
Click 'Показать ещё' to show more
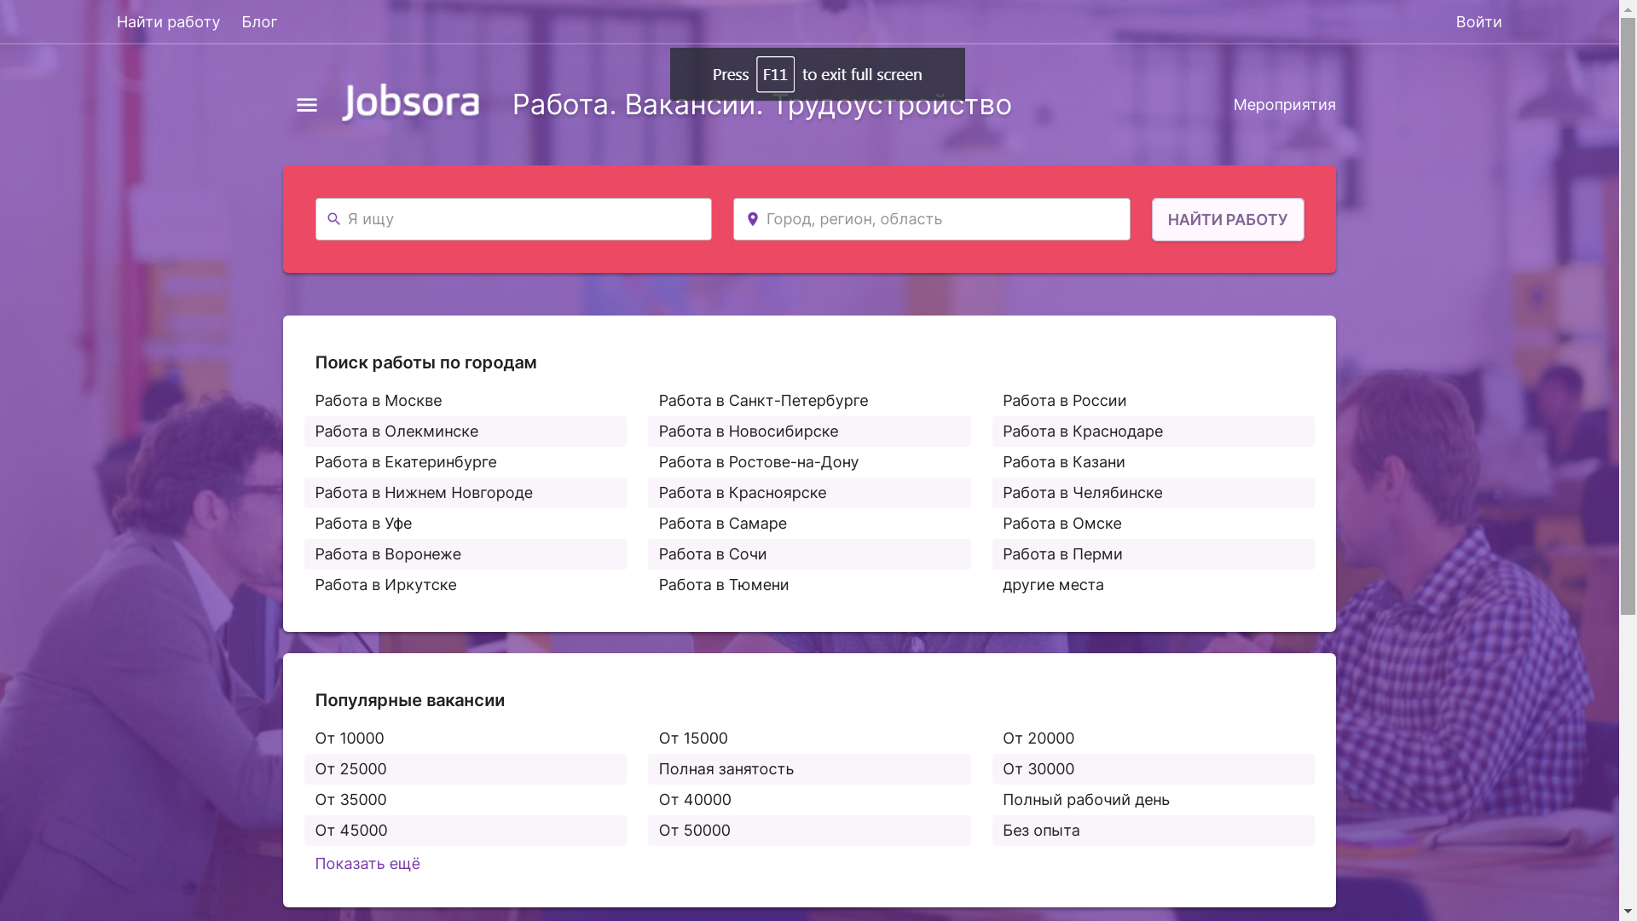367,864
